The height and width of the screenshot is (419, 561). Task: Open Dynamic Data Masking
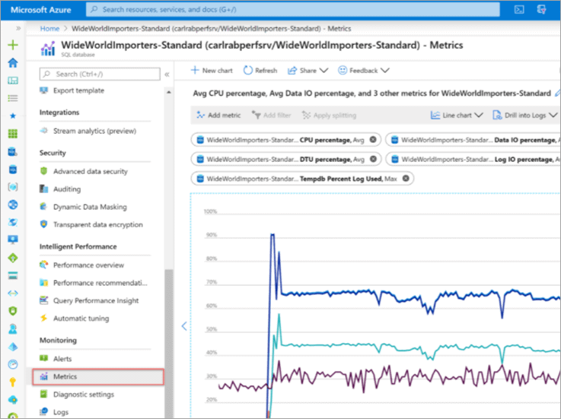tap(90, 207)
